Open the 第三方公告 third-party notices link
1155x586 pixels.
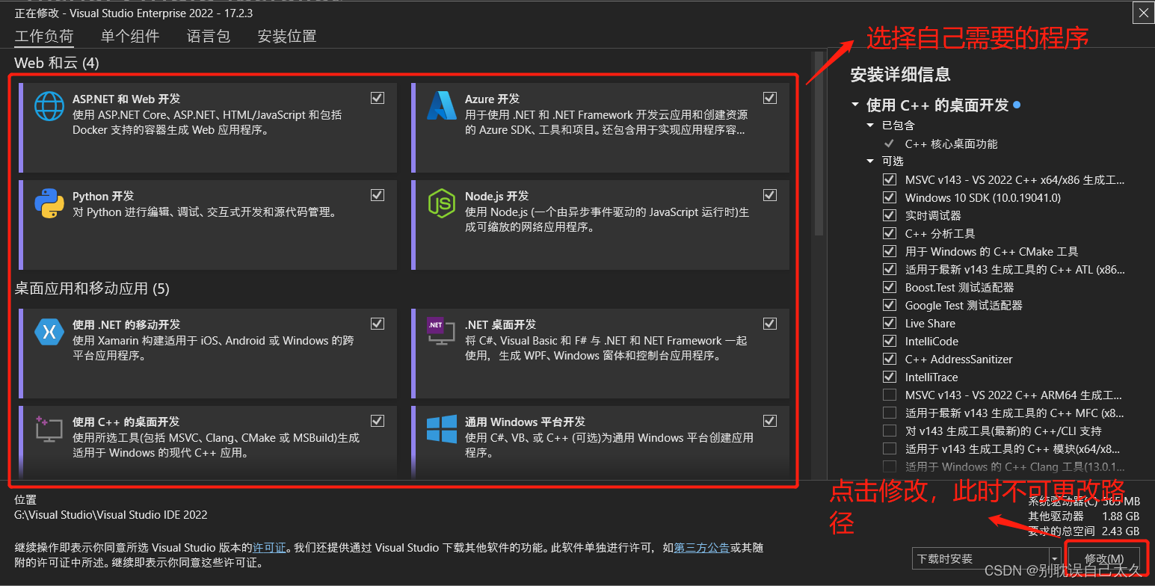[701, 548]
